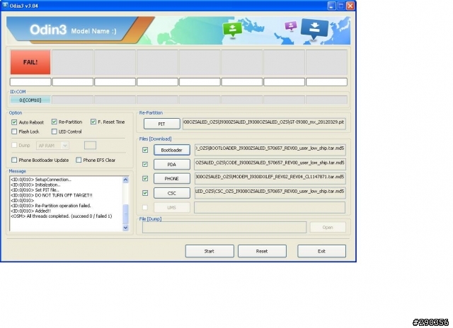Uncheck the PDA file checkbox
This screenshot has height=328, width=453.
145,164
